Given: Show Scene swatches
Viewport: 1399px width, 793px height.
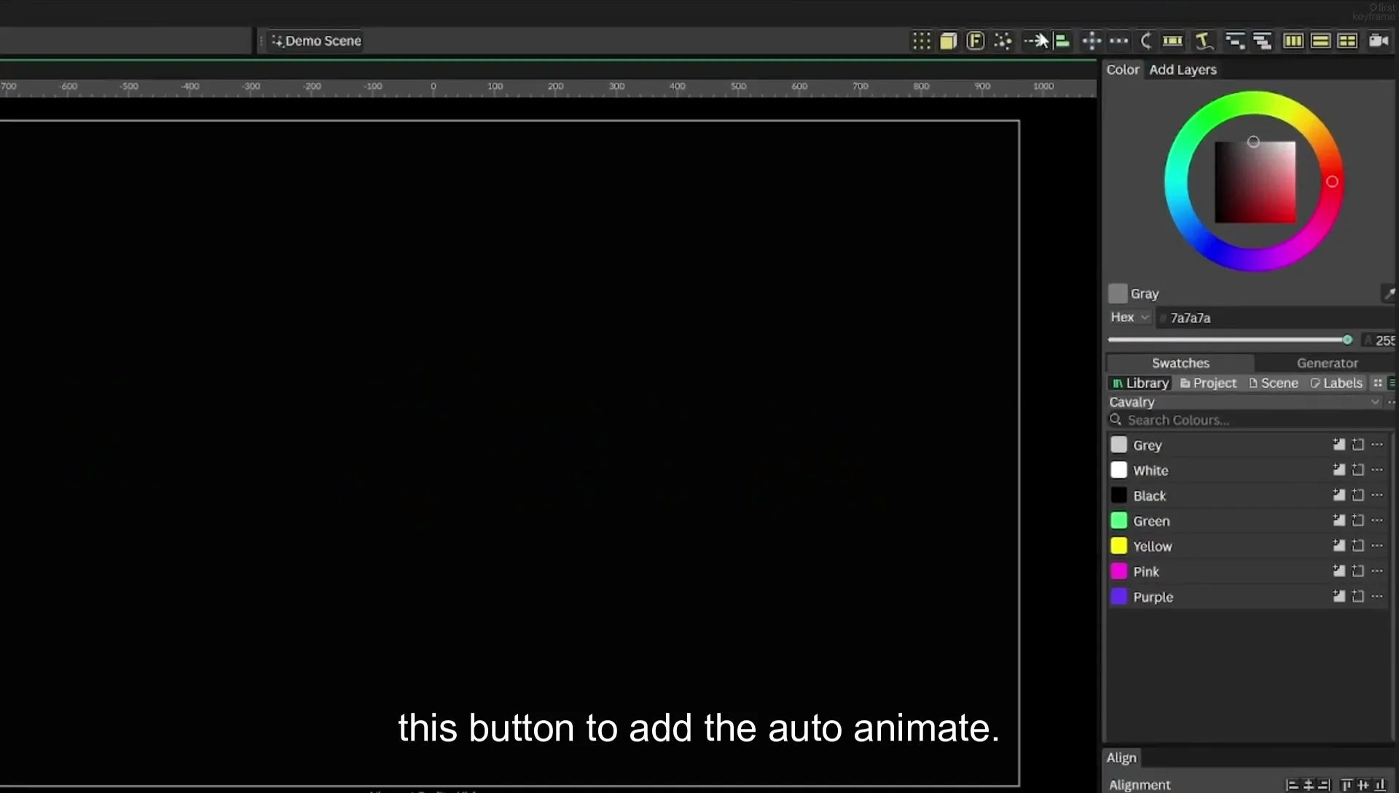Looking at the screenshot, I should (x=1274, y=383).
